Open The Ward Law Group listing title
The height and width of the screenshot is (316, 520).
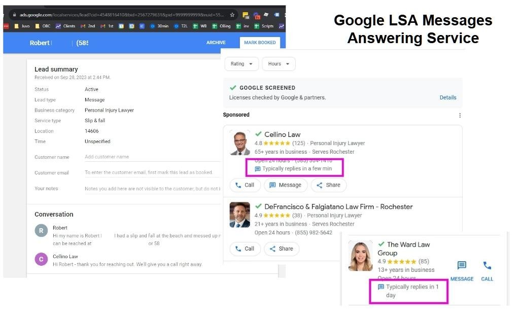pyautogui.click(x=404, y=249)
